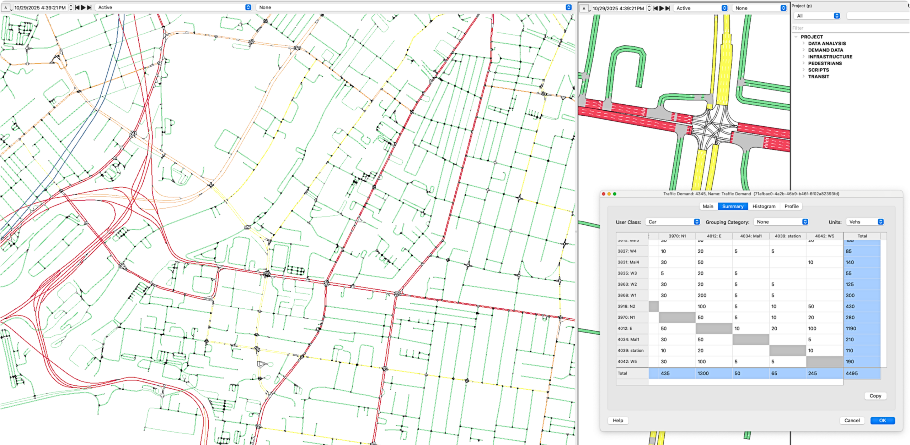
Task: Switch to the Profile tab
Action: (x=791, y=206)
